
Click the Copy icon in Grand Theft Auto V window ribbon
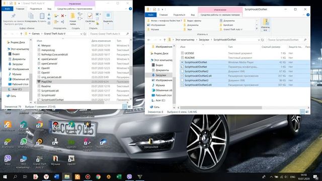[31, 16]
